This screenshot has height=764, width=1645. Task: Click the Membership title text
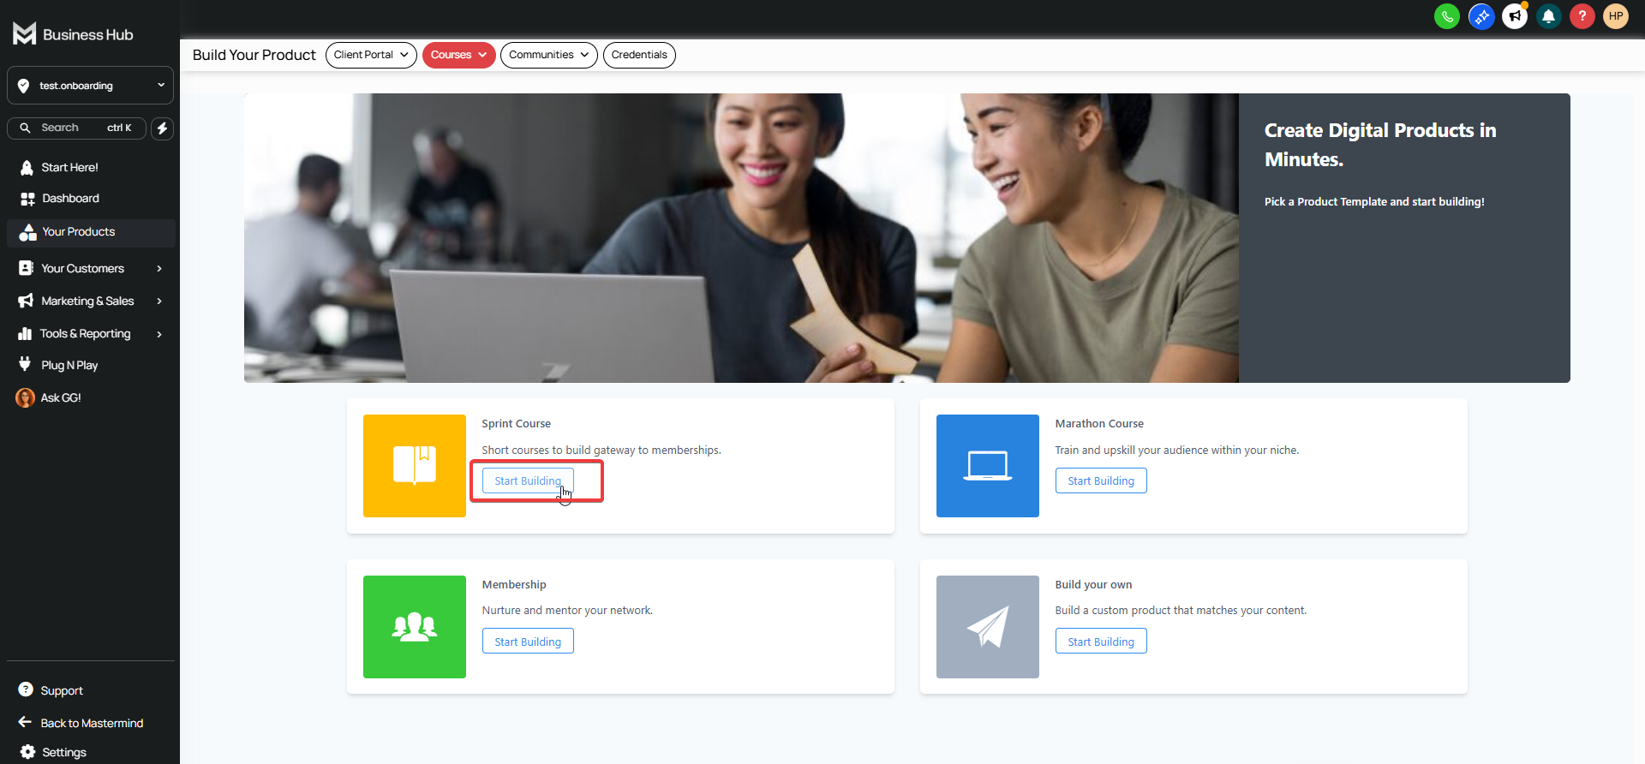514,585
